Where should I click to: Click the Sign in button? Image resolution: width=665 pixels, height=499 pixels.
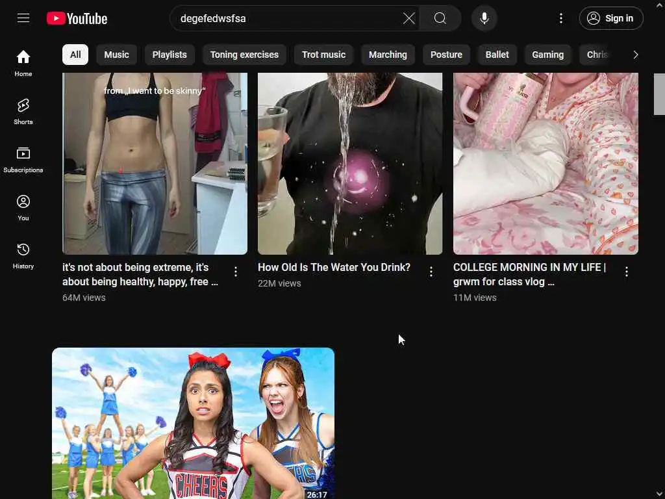[x=611, y=18]
